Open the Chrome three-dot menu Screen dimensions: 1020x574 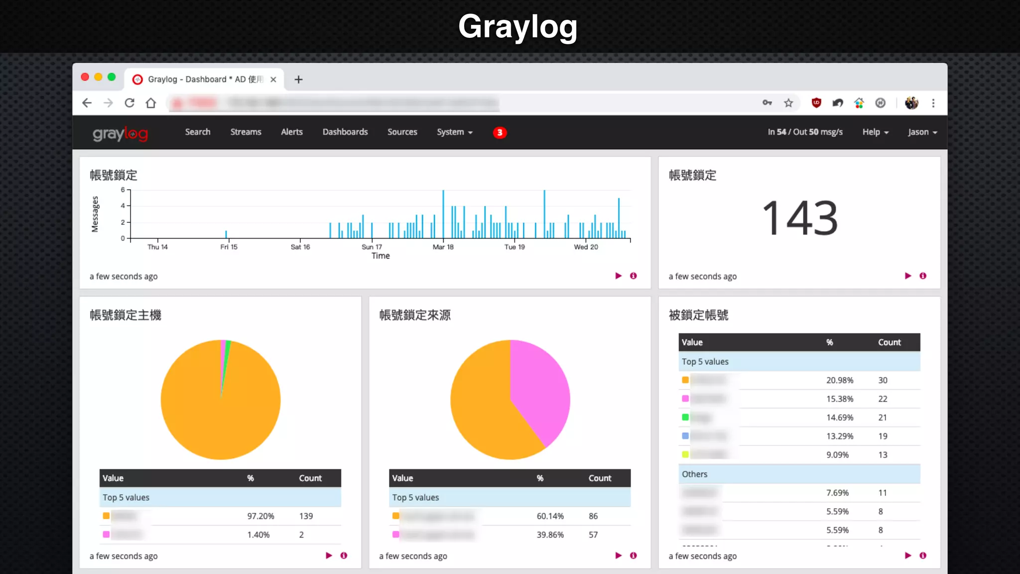click(x=933, y=103)
